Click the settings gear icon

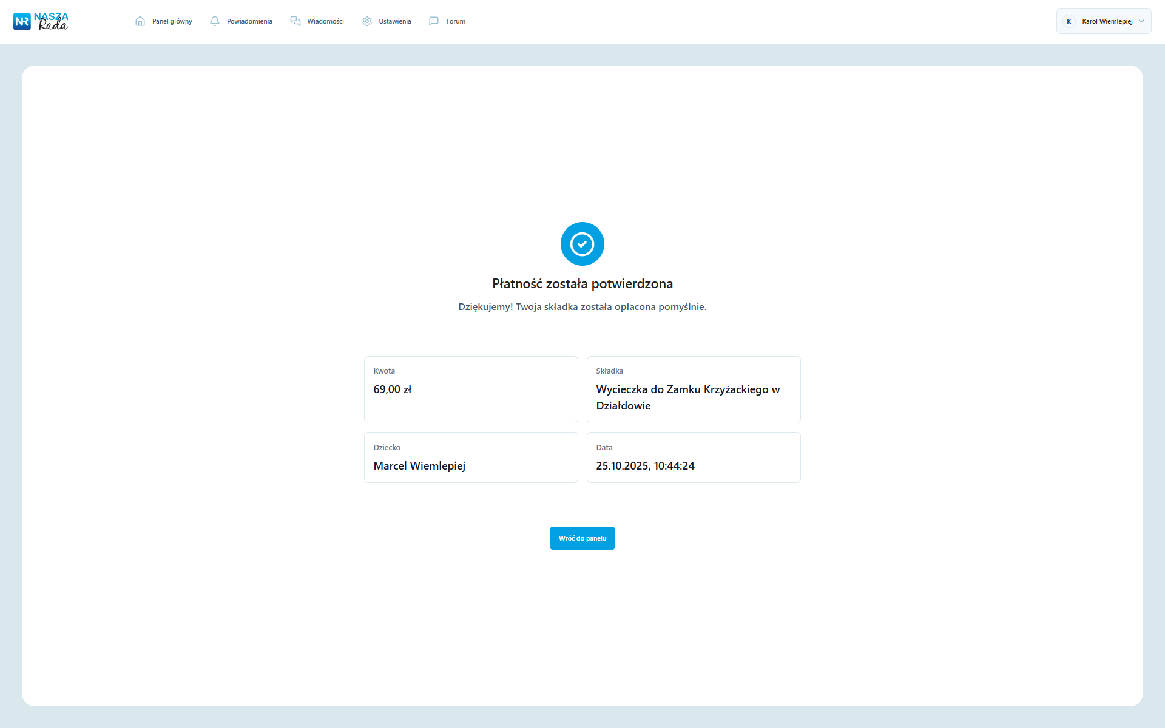(x=367, y=21)
